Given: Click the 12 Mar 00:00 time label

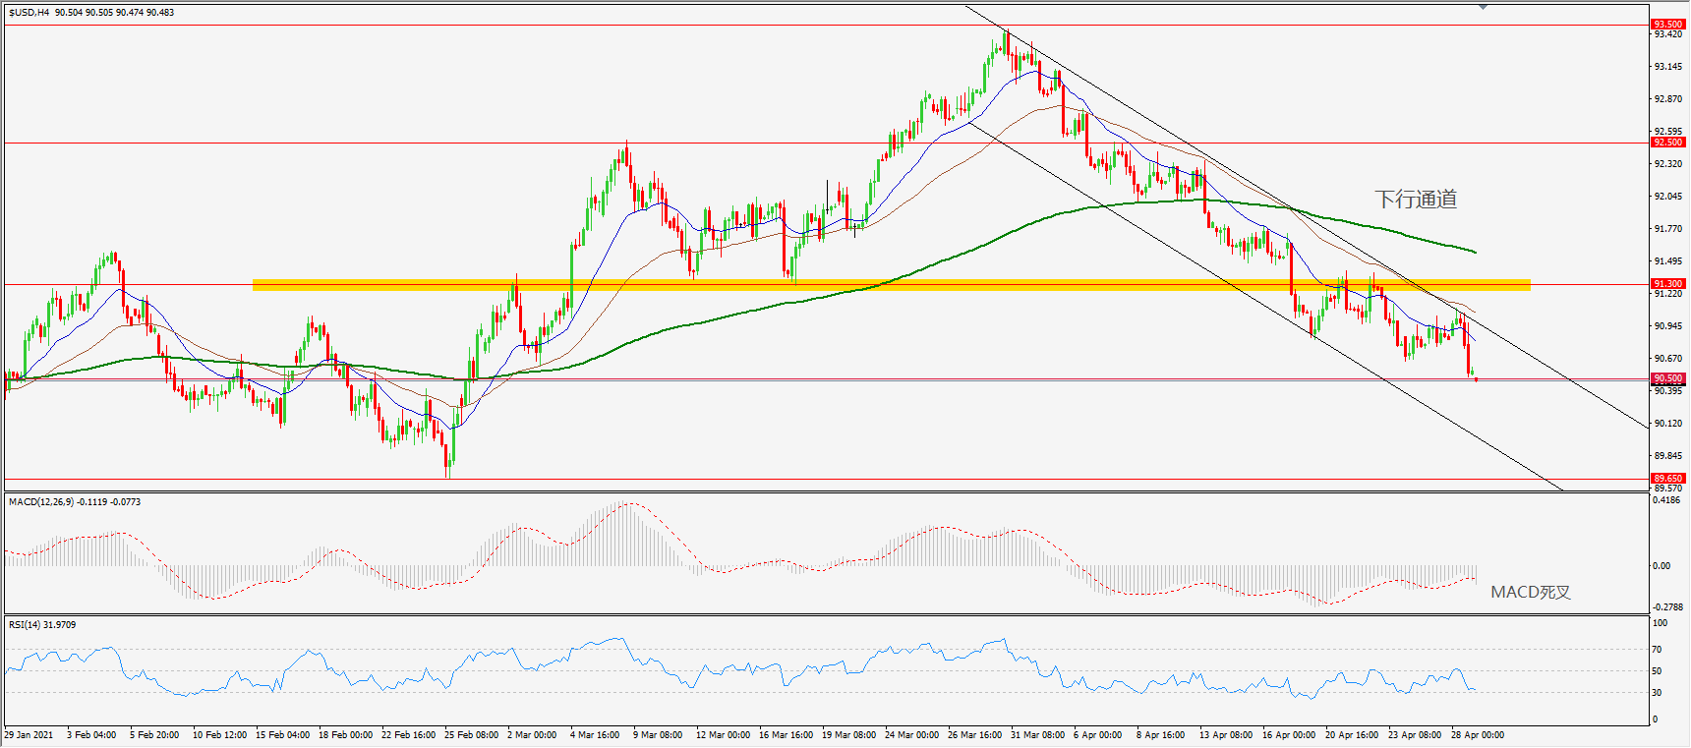Looking at the screenshot, I should click(723, 735).
